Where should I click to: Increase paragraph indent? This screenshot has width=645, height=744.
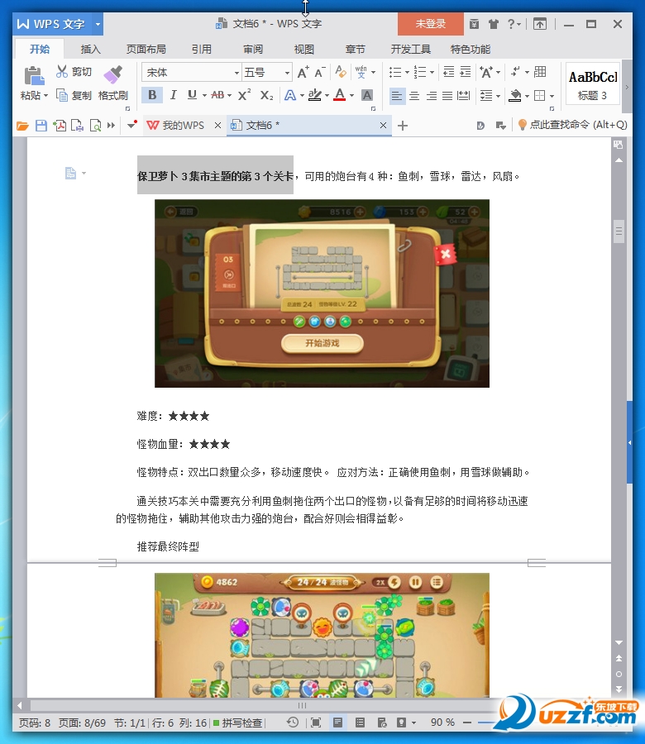pos(465,72)
